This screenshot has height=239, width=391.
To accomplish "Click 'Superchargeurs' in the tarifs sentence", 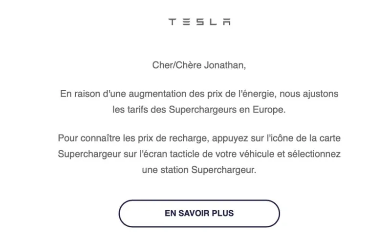I will pyautogui.click(x=202, y=110).
